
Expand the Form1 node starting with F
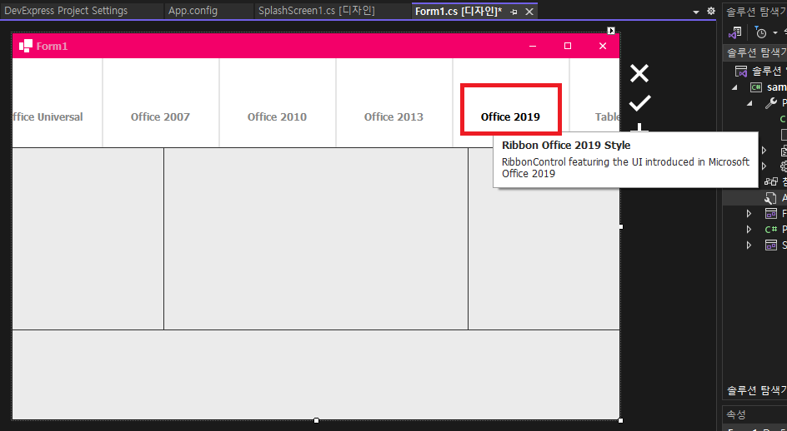click(x=749, y=214)
